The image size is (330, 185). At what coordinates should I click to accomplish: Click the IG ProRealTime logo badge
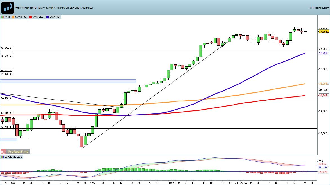[15, 152]
